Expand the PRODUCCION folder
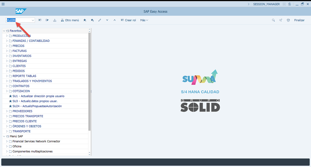Screen dimensions: 311x167 pos(7,36)
